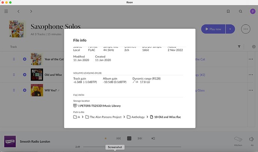This screenshot has height=152, width=258.
Task: Open the play queue icon
Action: pyautogui.click(x=154, y=139)
